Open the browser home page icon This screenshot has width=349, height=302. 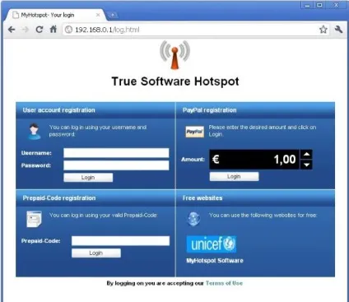pyautogui.click(x=54, y=29)
